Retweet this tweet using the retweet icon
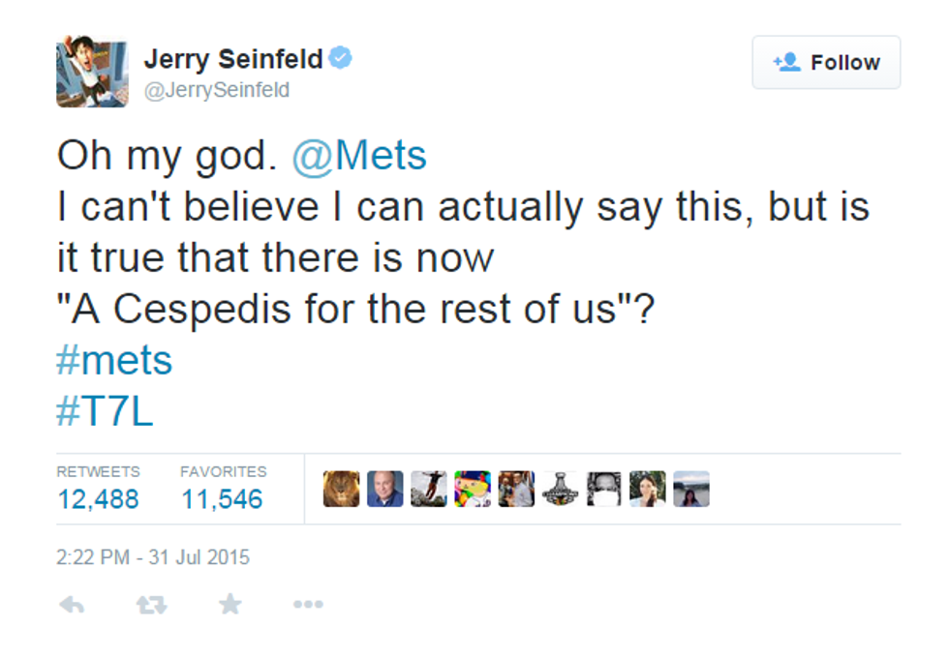Image resolution: width=949 pixels, height=657 pixels. (x=150, y=605)
